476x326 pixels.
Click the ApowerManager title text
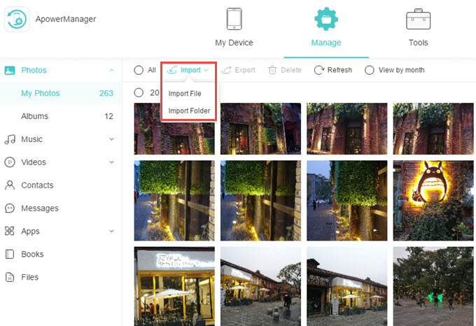coord(66,19)
